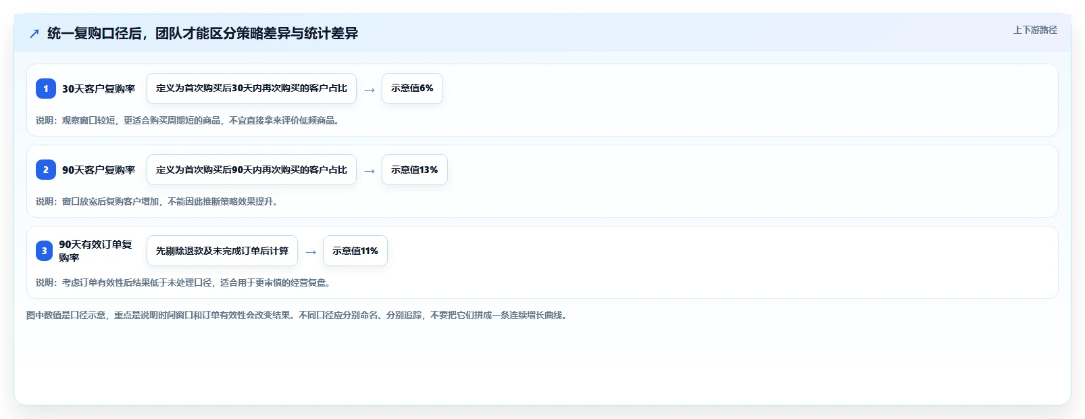Click the 90天客户复购率 label
Image resolution: width=1085 pixels, height=419 pixels.
click(x=99, y=170)
